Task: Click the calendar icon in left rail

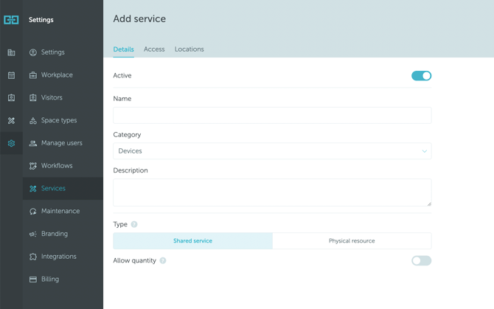Action: (x=11, y=75)
